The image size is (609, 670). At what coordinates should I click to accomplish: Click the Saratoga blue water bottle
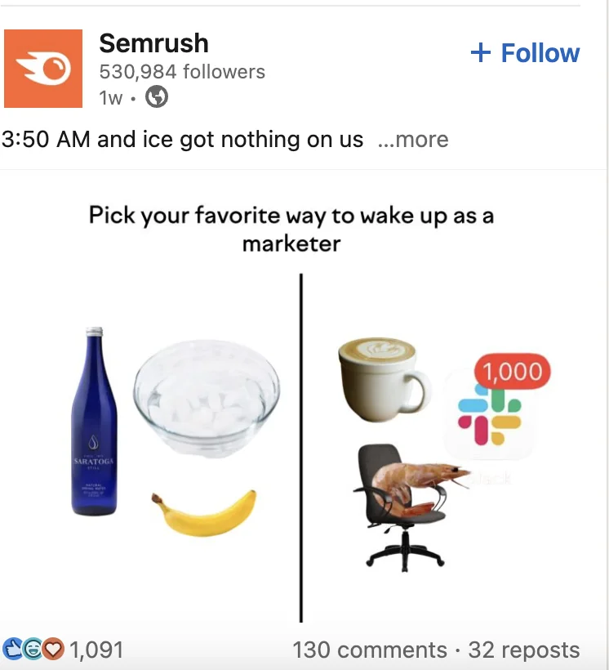[x=94, y=422]
